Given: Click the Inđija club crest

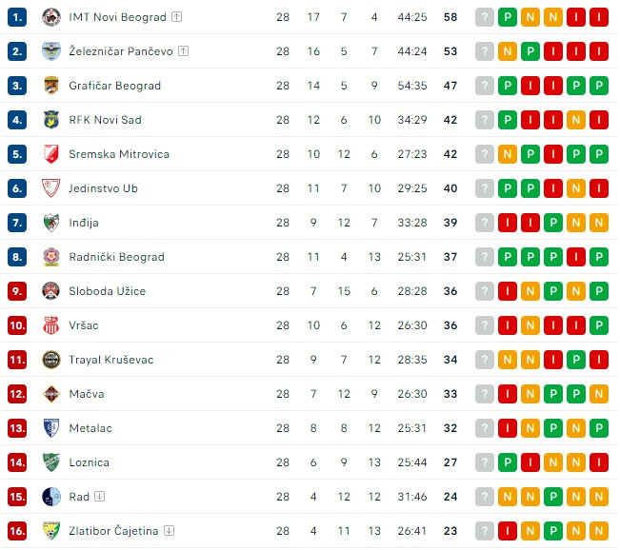Looking at the screenshot, I should tap(51, 223).
